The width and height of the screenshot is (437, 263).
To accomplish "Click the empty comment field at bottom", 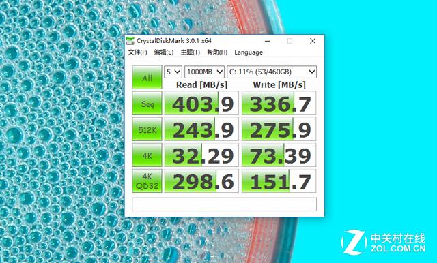I will [225, 204].
